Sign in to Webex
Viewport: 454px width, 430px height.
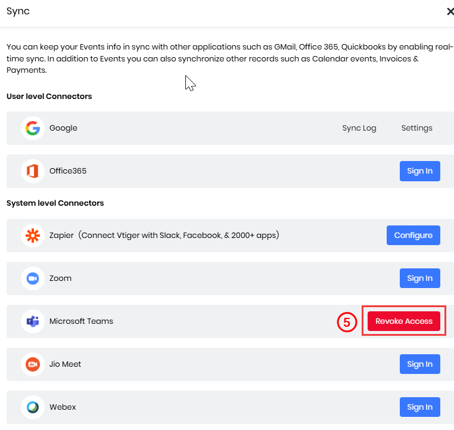click(x=420, y=407)
